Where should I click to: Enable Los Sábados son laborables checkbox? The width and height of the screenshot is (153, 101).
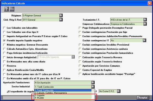click(4, 28)
